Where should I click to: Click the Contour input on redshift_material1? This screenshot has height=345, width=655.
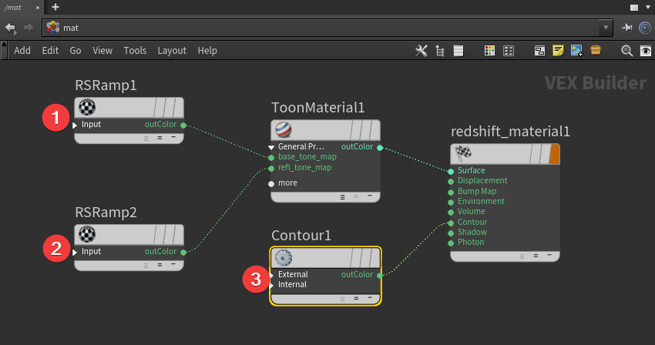click(x=451, y=223)
